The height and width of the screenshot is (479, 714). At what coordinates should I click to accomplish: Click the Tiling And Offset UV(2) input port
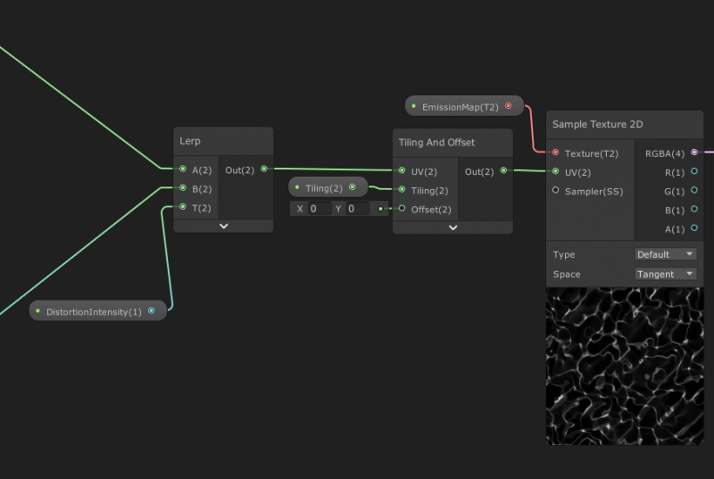coord(402,170)
